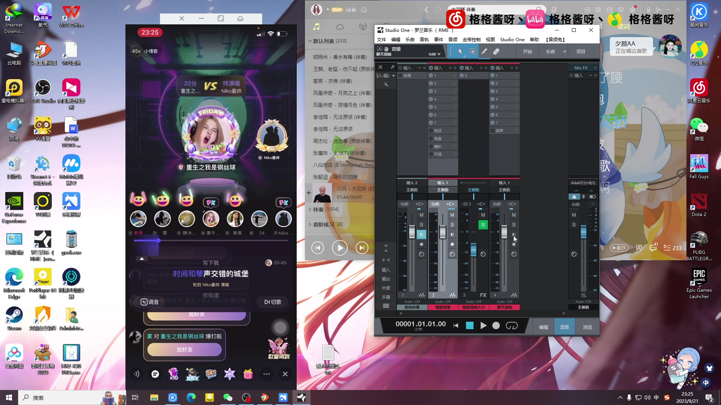This screenshot has height=405, width=721.
Task: Open the 音轨 menu in Studio One
Action: 424,39
